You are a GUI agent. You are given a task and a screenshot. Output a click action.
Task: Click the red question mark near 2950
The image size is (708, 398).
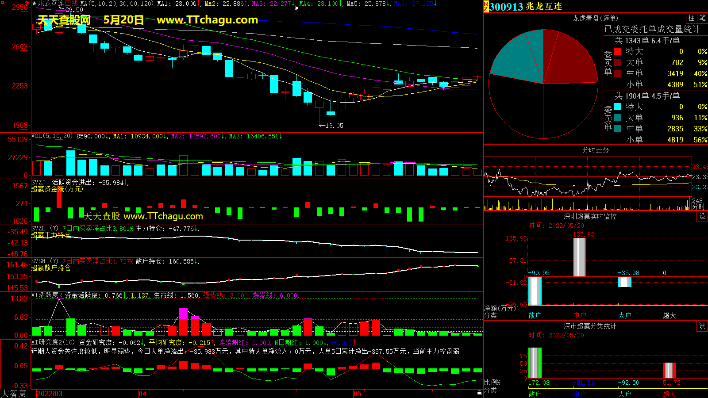(29, 4)
